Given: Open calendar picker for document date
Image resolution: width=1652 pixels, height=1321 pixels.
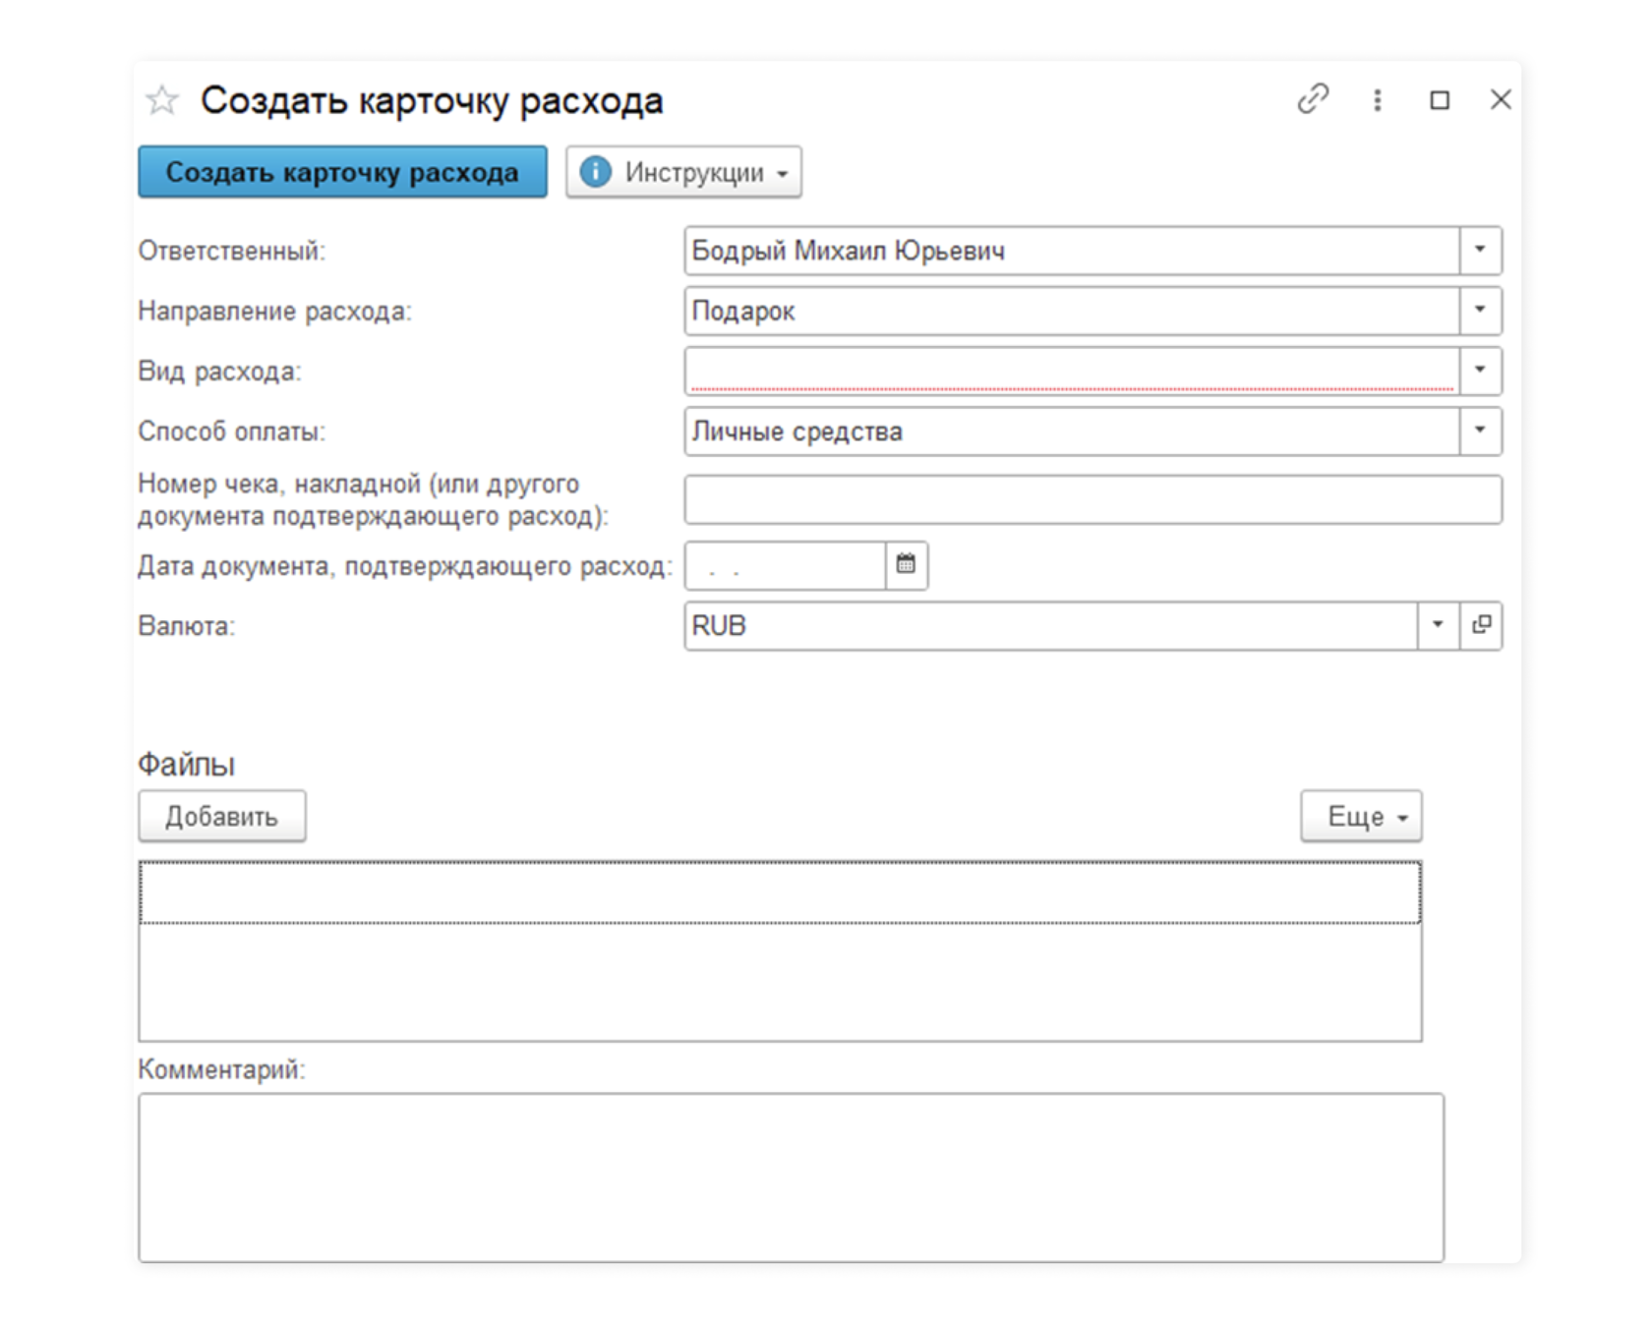Looking at the screenshot, I should [x=906, y=565].
